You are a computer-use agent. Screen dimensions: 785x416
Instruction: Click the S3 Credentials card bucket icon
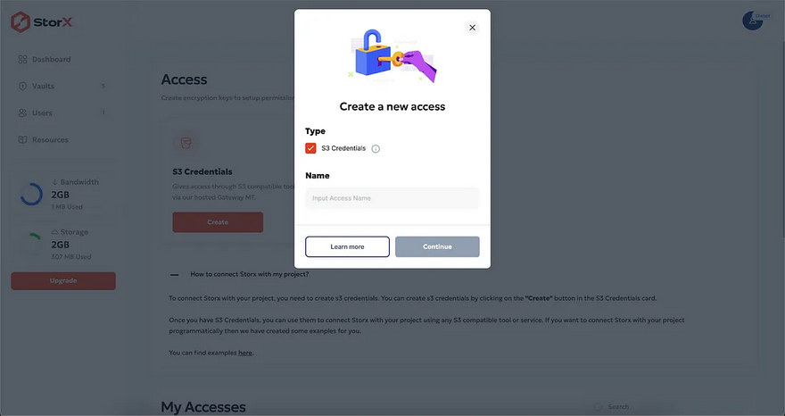pyautogui.click(x=186, y=143)
